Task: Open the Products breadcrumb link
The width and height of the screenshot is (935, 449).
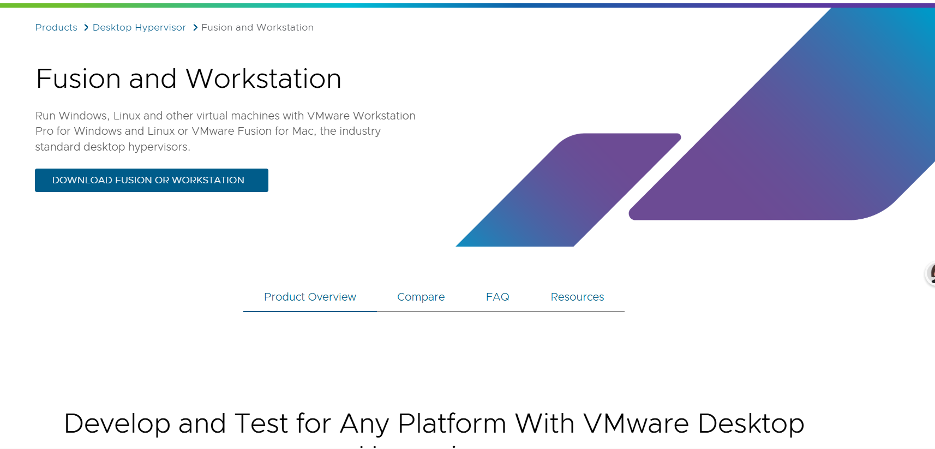Action: pyautogui.click(x=56, y=27)
